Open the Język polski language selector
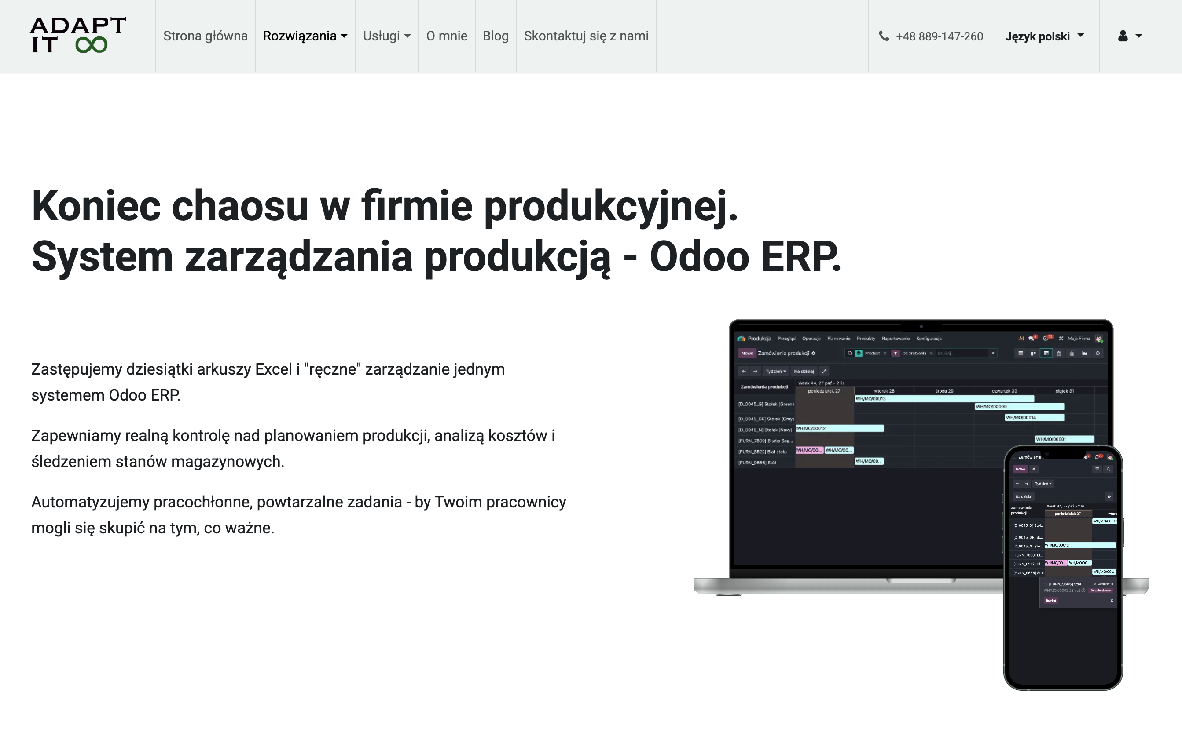 1045,36
